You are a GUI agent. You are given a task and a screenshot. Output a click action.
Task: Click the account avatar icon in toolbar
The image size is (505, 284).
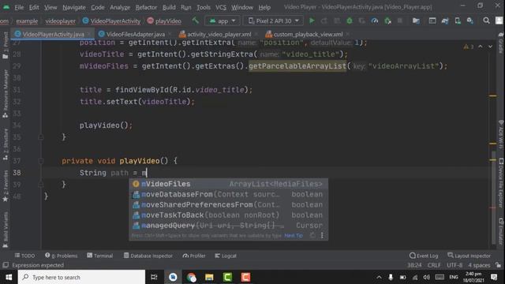tap(499, 21)
